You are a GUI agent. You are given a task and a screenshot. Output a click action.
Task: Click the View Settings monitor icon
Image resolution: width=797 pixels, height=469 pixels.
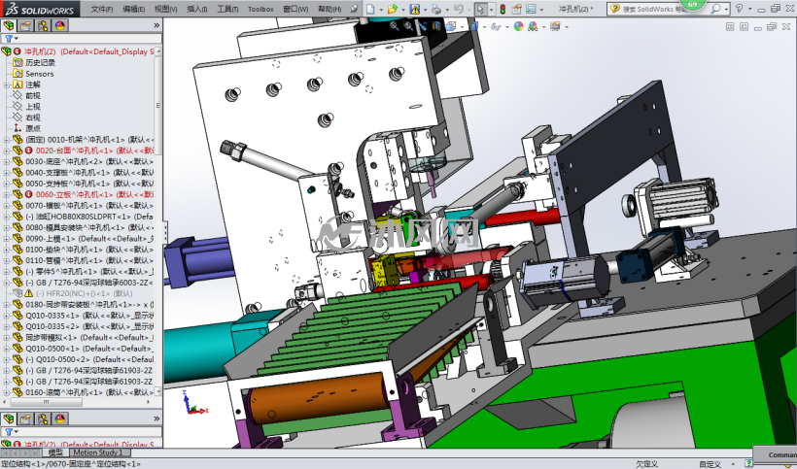coord(555,26)
